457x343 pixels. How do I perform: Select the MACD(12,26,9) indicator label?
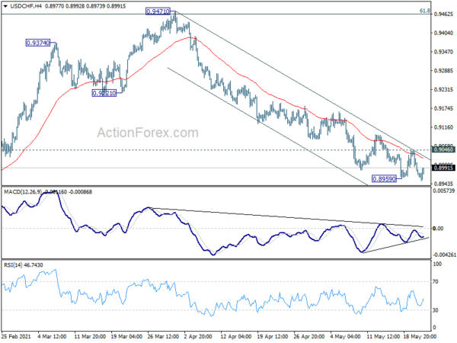23,192
